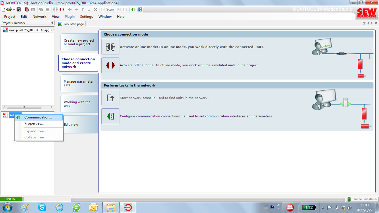The image size is (379, 213).
Task: Select Communication... in the context menu
Action: pyautogui.click(x=38, y=117)
